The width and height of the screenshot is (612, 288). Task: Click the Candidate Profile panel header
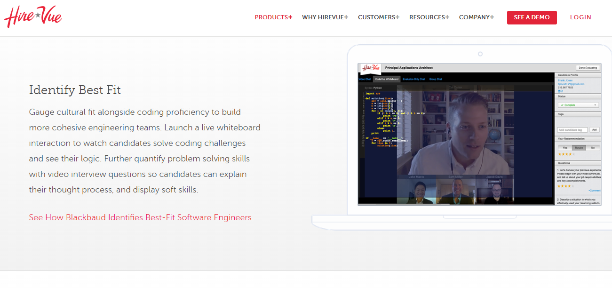578,75
